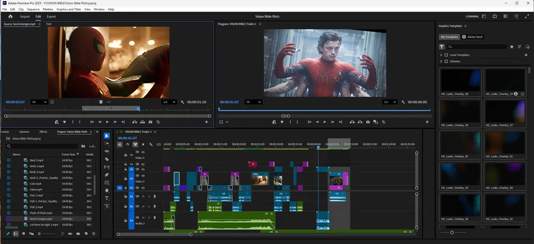534x244 pixels.
Task: Mute audio track A1
Action: pyautogui.click(x=143, y=196)
